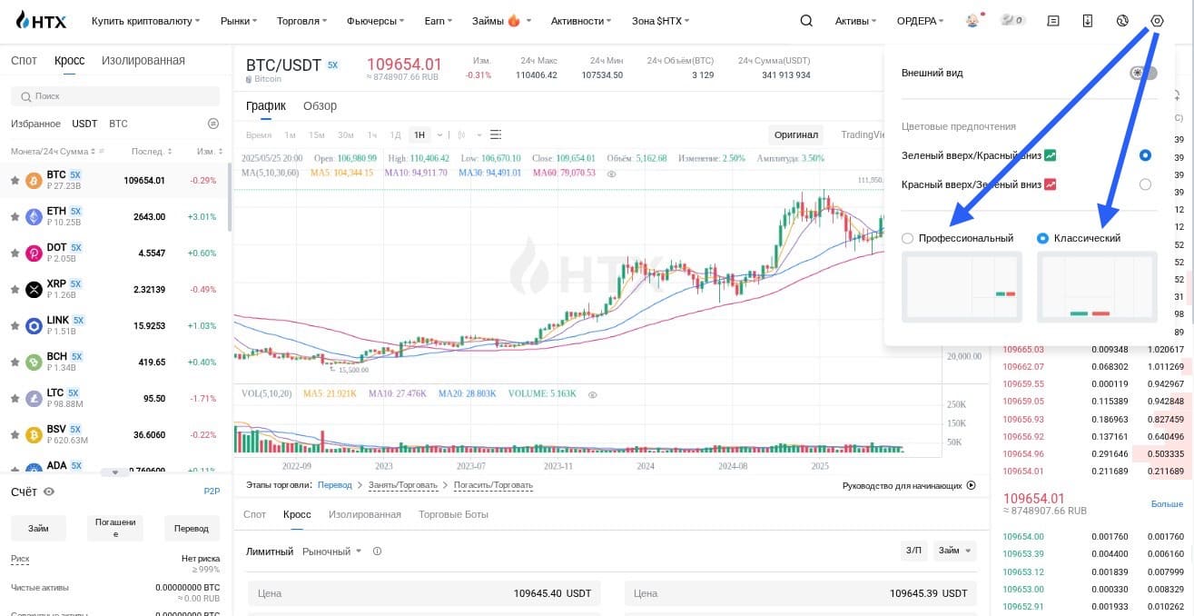Click the Поиск coin search field
The image size is (1194, 616).
(x=115, y=96)
